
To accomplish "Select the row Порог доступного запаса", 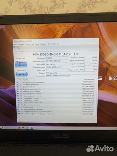I will point(56,89).
